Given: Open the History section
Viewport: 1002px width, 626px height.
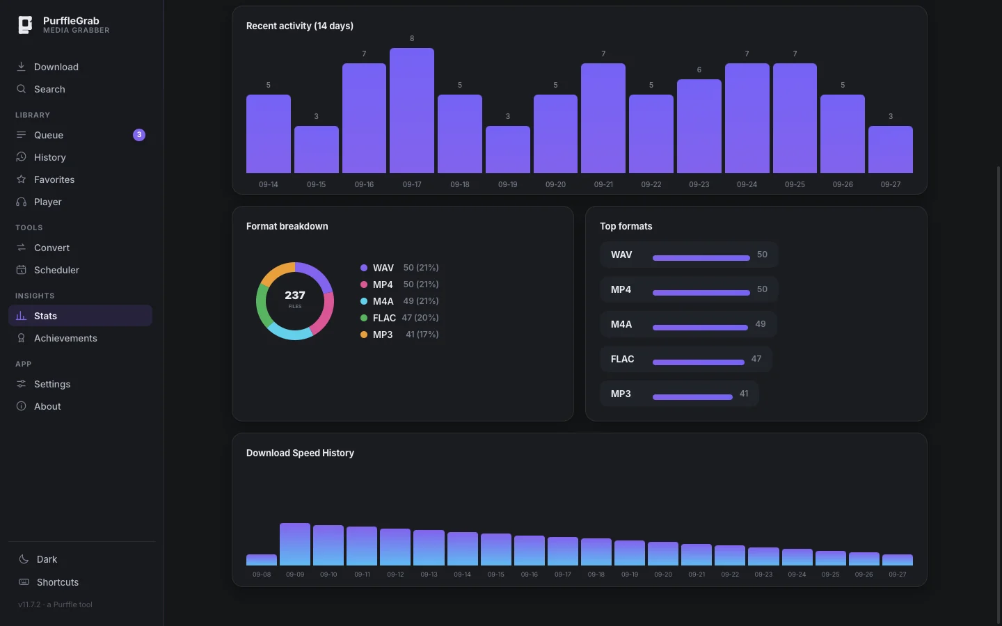Looking at the screenshot, I should tap(80, 157).
